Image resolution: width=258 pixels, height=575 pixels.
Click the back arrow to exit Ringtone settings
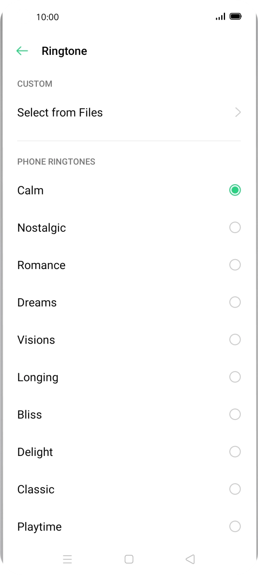[x=22, y=51]
